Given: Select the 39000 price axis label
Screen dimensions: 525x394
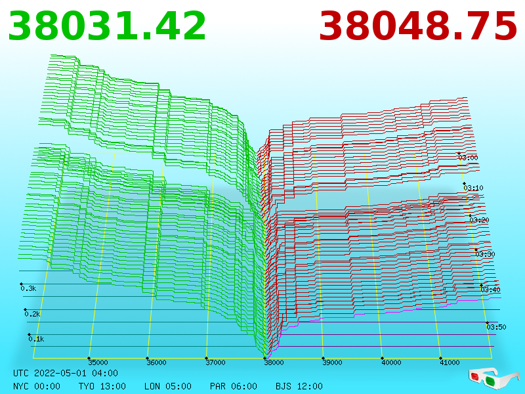Looking at the screenshot, I should click(333, 362).
